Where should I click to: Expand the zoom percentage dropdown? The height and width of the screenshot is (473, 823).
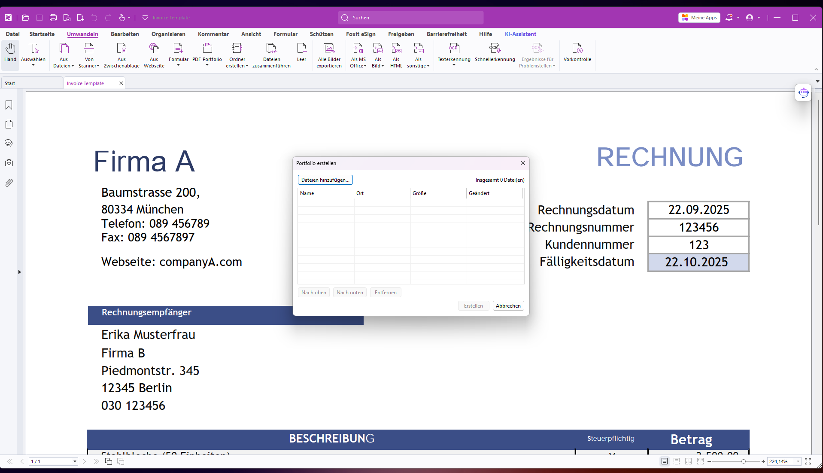tap(798, 461)
